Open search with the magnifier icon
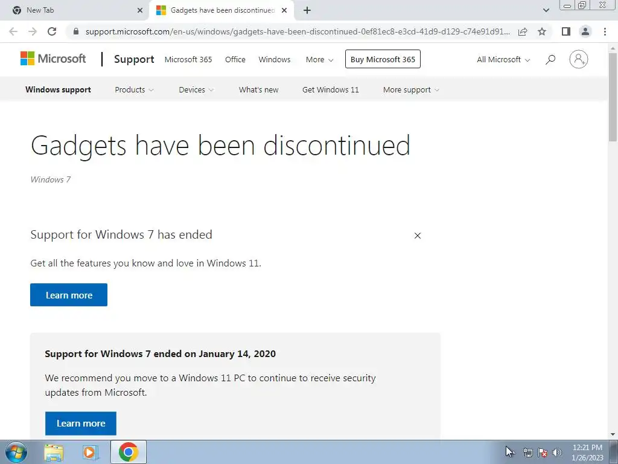The image size is (618, 464). 550,60
